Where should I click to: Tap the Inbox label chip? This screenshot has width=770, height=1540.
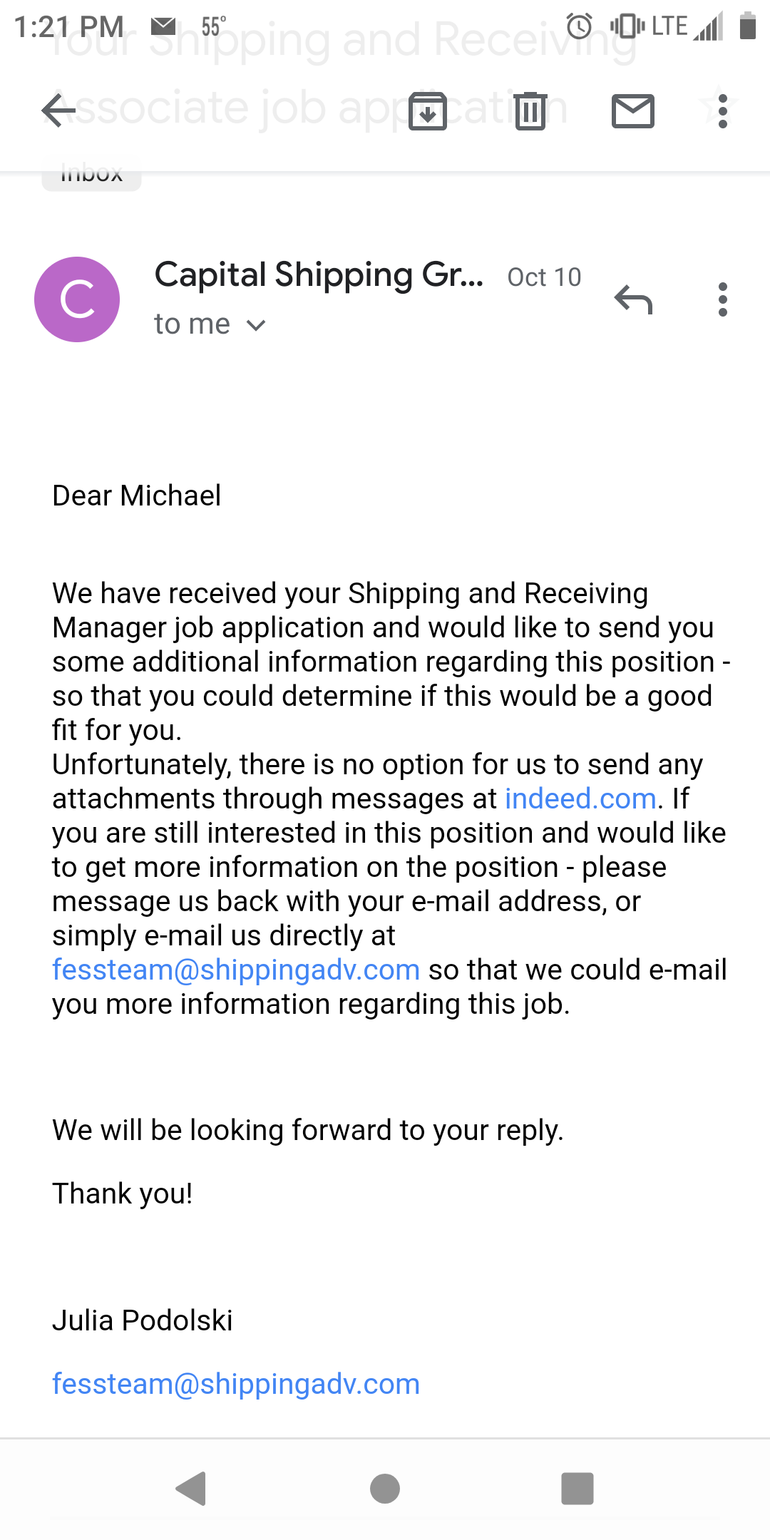[x=92, y=177]
